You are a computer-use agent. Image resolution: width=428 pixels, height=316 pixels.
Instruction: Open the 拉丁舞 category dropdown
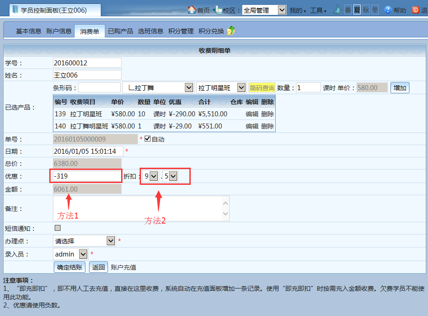158,87
